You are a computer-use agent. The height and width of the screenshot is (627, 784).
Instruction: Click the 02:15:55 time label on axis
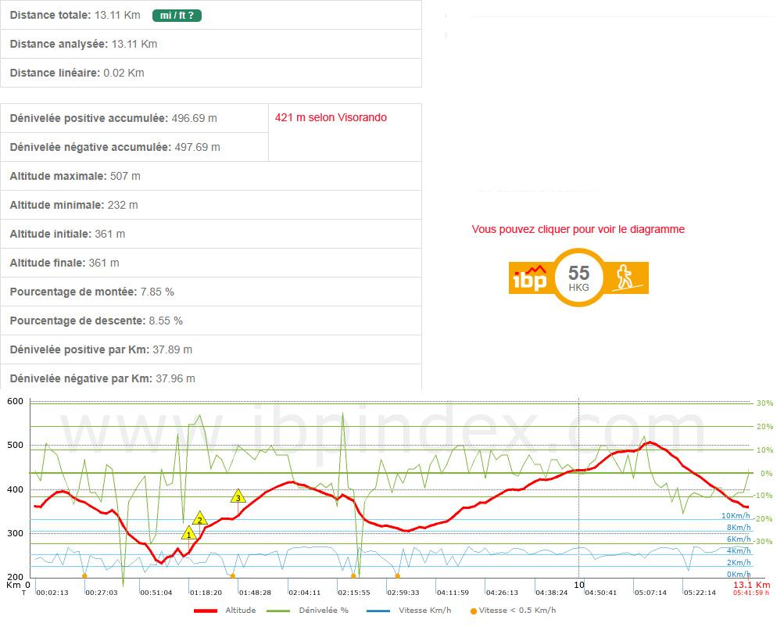point(353,593)
